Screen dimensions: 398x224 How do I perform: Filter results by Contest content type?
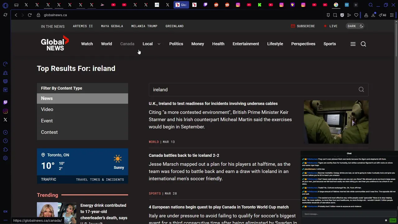pyautogui.click(x=82, y=132)
